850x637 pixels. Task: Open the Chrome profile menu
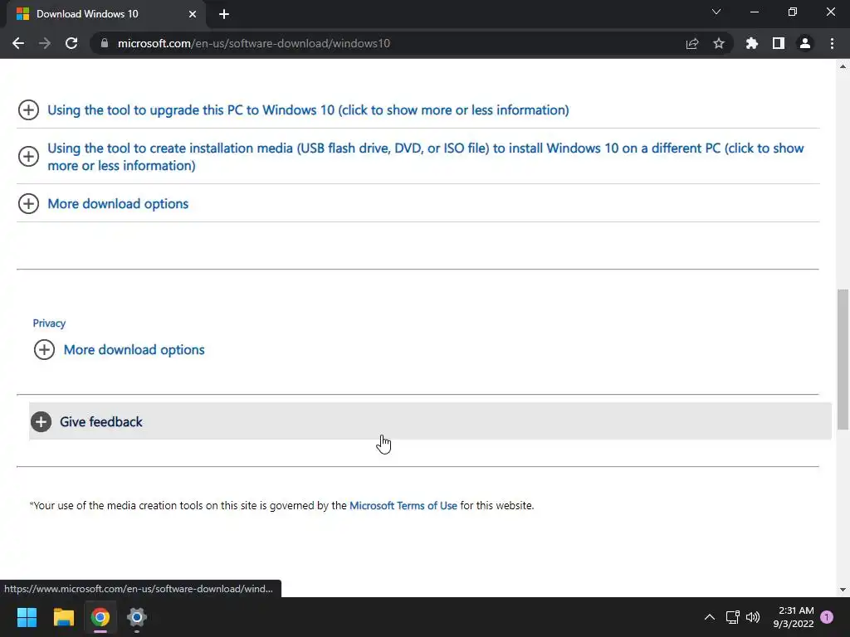tap(805, 43)
